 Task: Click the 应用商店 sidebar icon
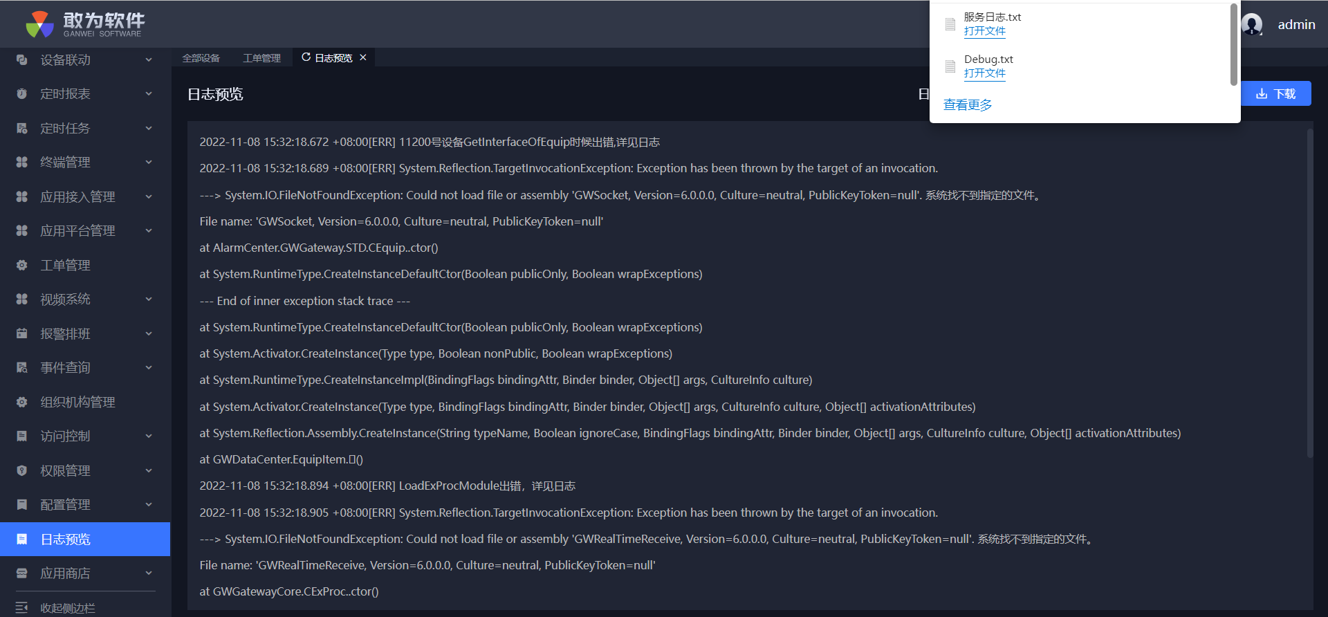pos(22,573)
